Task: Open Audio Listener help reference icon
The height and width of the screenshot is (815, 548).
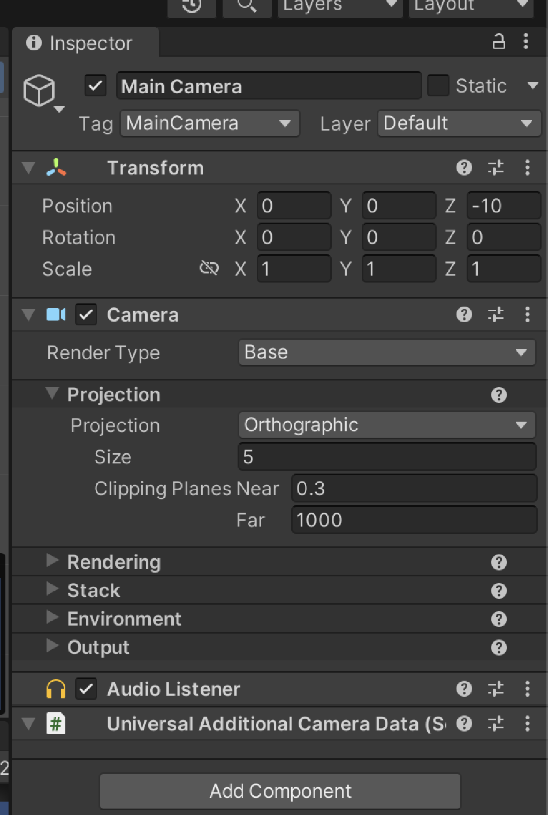Action: (464, 689)
